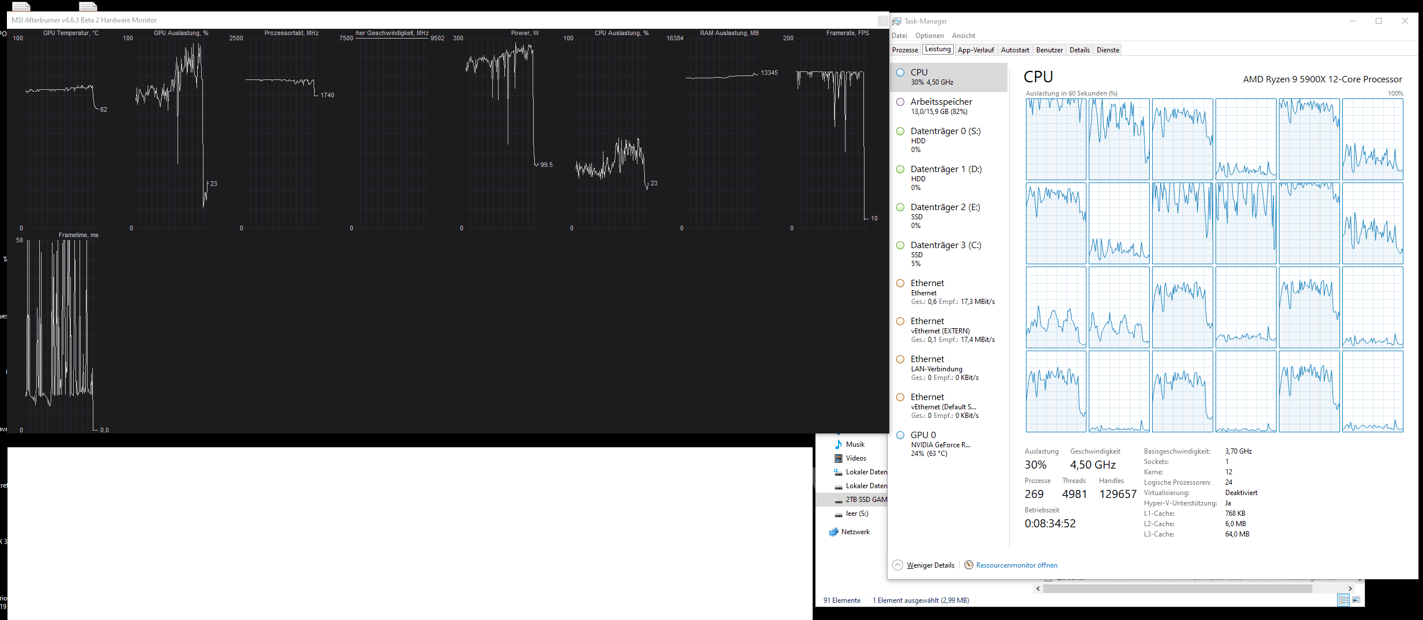Select Datenträger 3 (C:) SSD entry
The image size is (1423, 620).
[x=949, y=254]
